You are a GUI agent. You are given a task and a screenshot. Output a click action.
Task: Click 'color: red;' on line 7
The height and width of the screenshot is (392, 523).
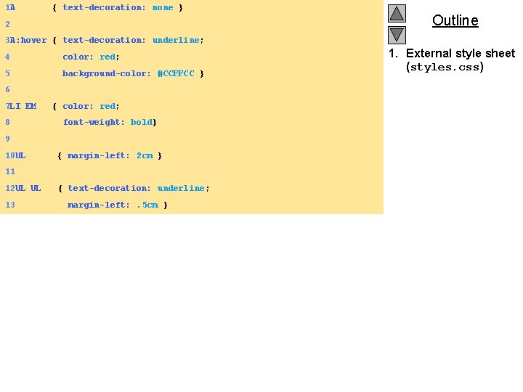pos(91,106)
